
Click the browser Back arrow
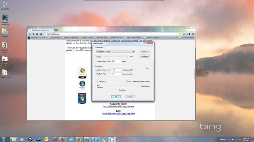coord(29,34)
